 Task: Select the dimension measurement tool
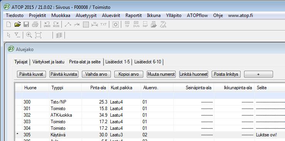point(95,24)
